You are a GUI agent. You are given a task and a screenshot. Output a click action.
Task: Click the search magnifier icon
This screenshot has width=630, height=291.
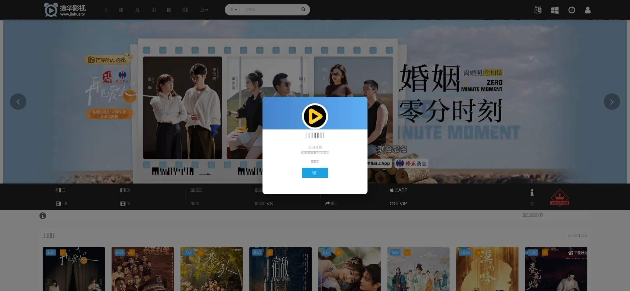(x=303, y=9)
